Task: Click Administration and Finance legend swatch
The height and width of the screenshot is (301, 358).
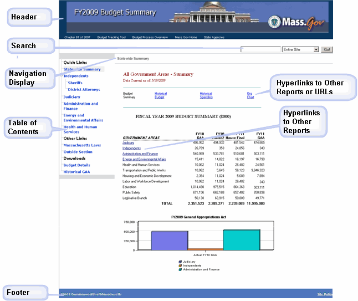Action: 180,269
